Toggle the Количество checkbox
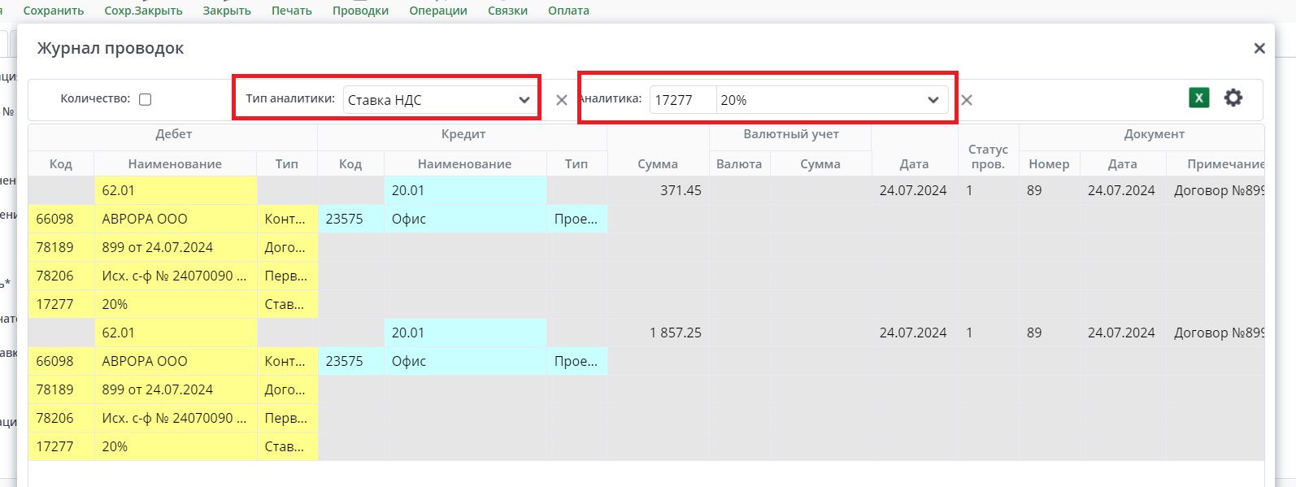The width and height of the screenshot is (1296, 487). pos(146,99)
